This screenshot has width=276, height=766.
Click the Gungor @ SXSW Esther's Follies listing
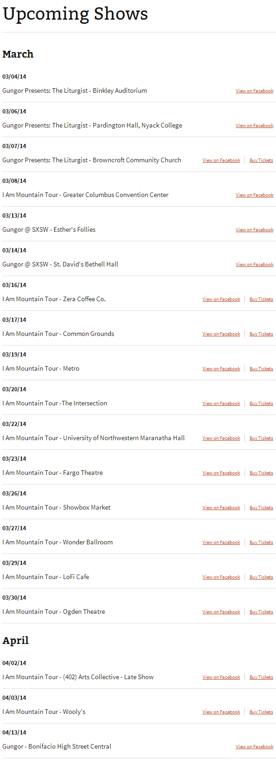(x=49, y=229)
